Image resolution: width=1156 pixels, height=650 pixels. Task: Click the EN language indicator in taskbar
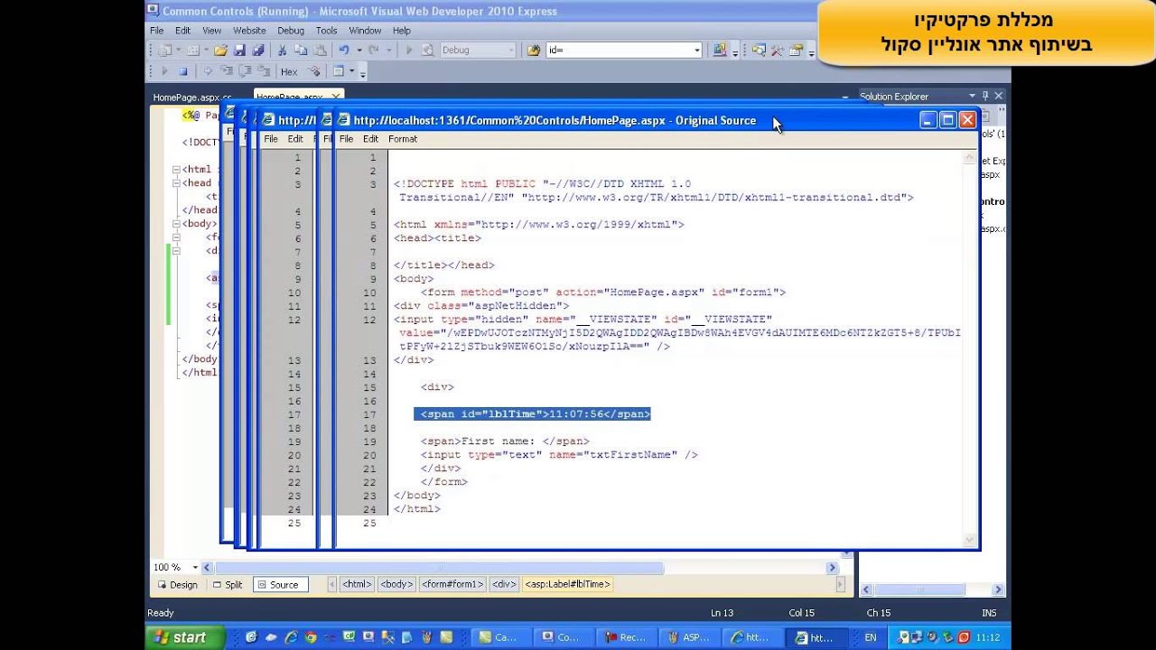coord(871,637)
